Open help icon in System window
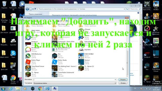This screenshot has height=91, width=162. (138, 13)
